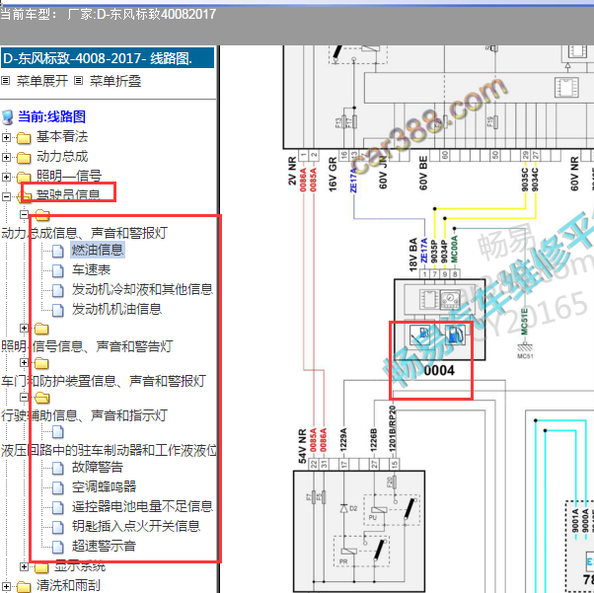594x593 pixels.
Task: Expand the 基本看法 folder
Action: pos(6,137)
